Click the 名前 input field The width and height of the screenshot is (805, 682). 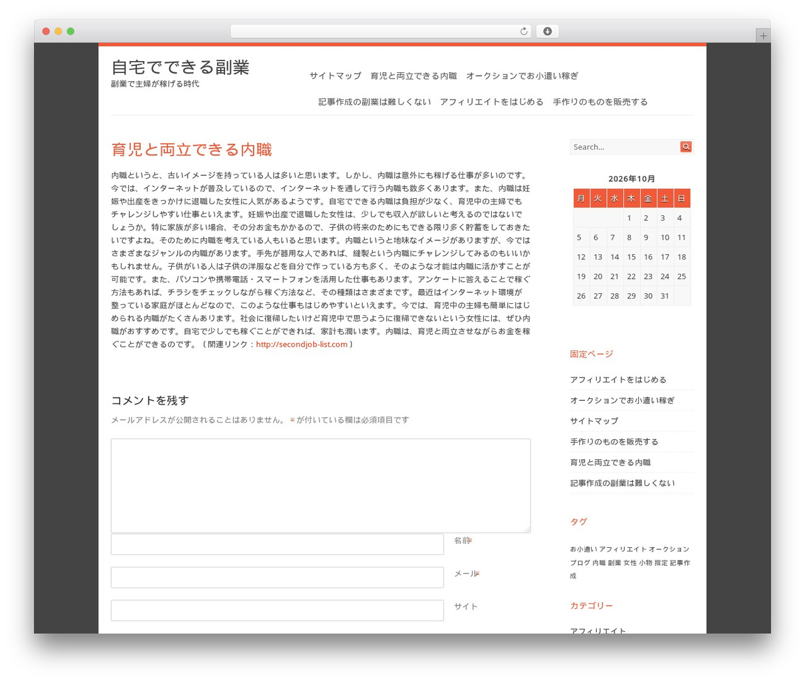point(277,544)
